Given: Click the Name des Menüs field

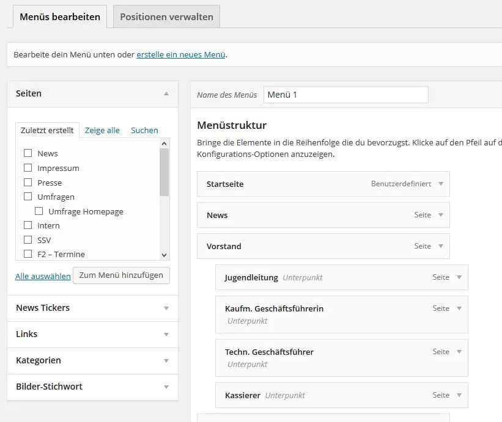Looking at the screenshot, I should pos(345,95).
